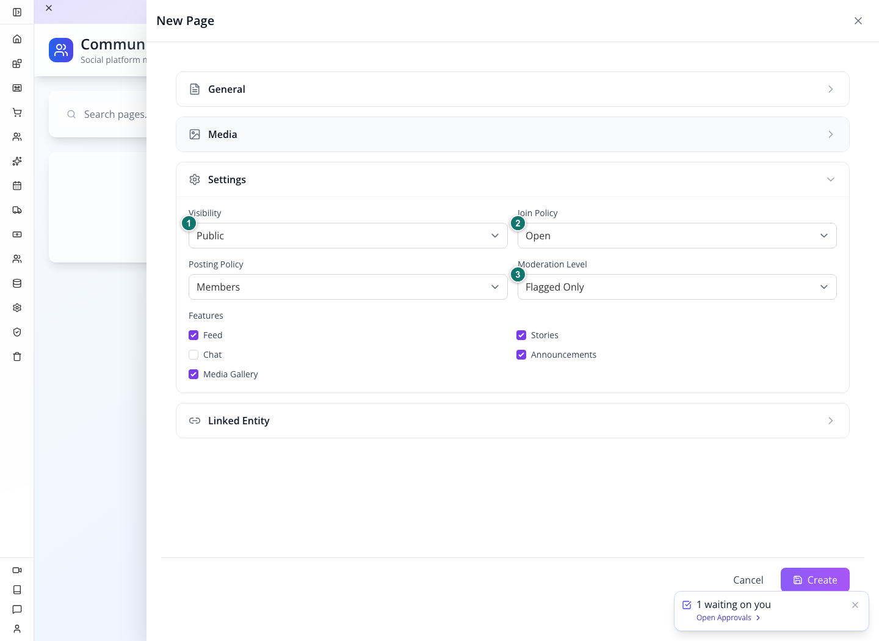Click the 'New Page' panel title
The image size is (879, 641).
pyautogui.click(x=186, y=21)
